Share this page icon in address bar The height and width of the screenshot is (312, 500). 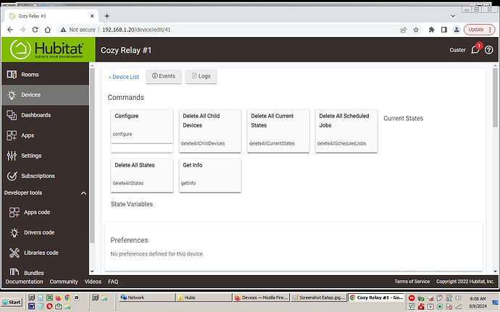[x=404, y=30]
